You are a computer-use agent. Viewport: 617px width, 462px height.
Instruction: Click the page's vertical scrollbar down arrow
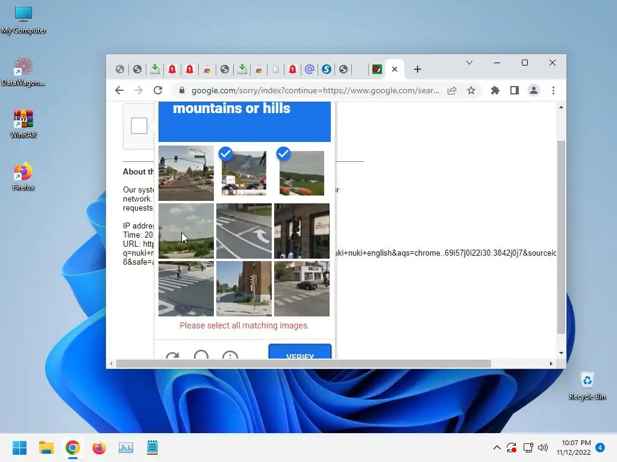(561, 353)
